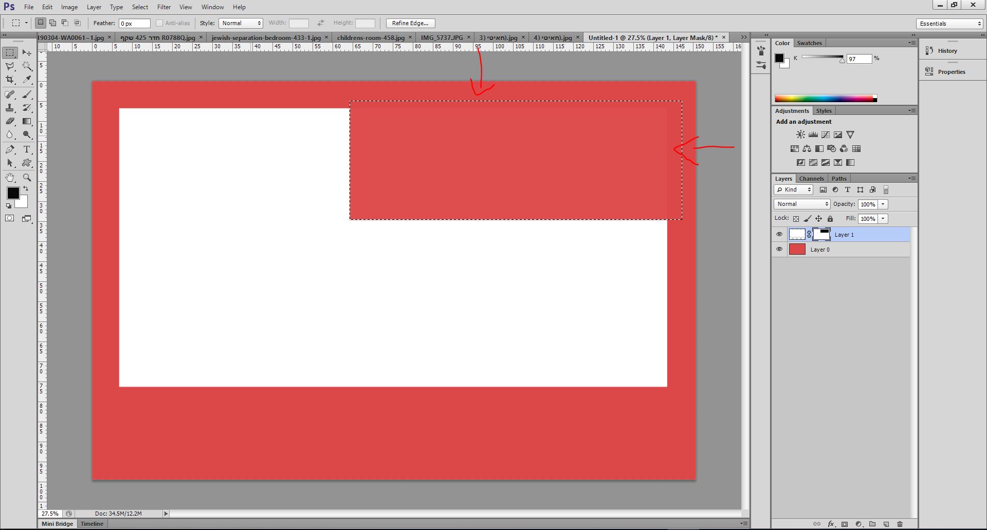Add a Hue/Saturation adjustment
This screenshot has width=987, height=530.
pos(794,149)
